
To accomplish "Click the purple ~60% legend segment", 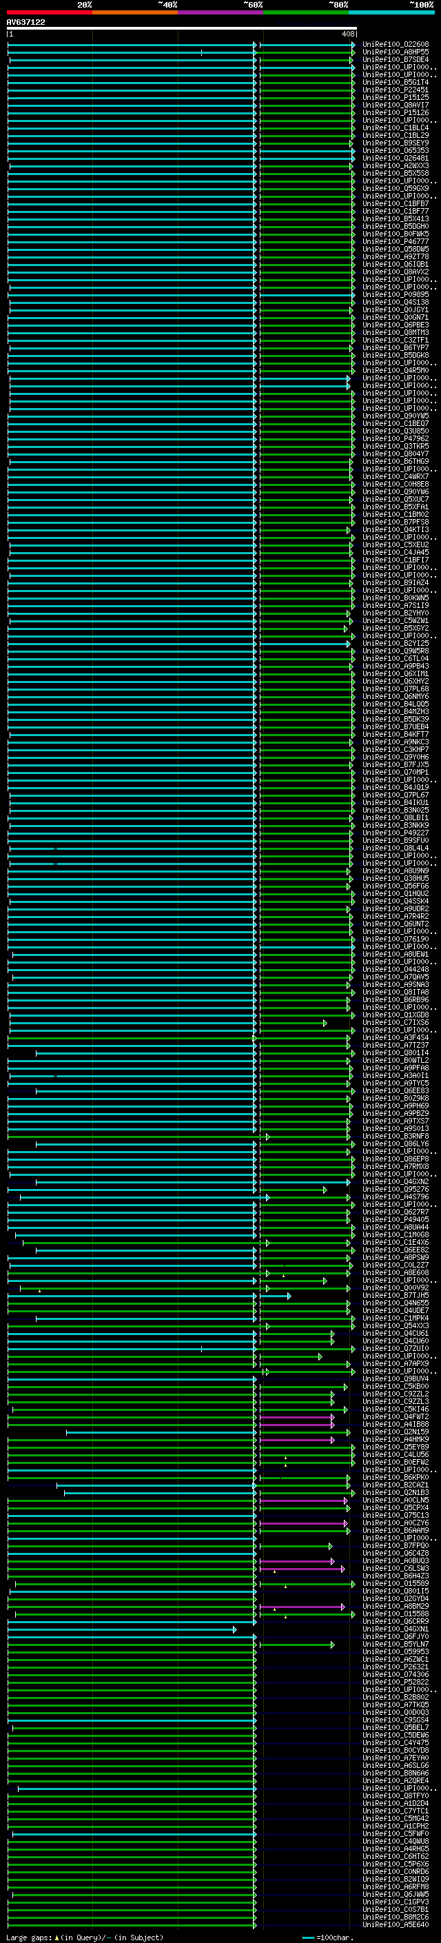I will pos(221,12).
